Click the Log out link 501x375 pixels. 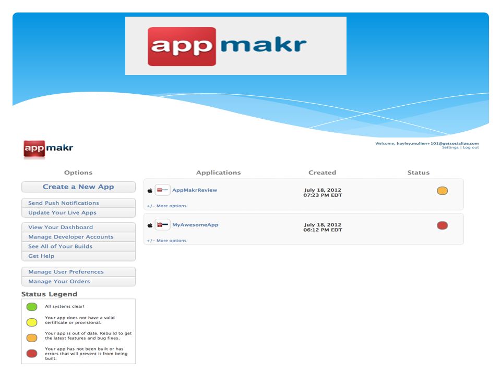click(x=471, y=147)
